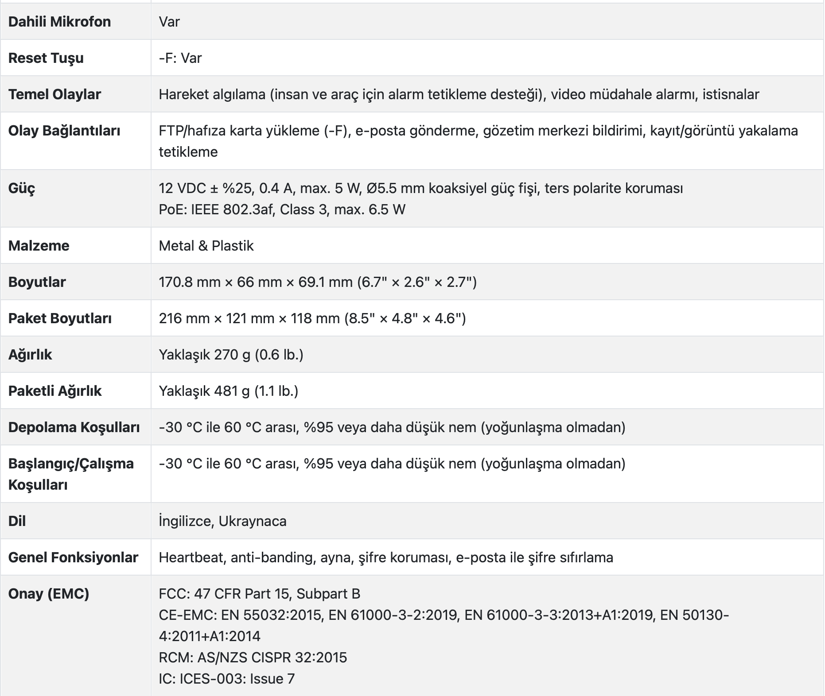This screenshot has width=825, height=696.
Task: Click the "Boyutlar" row header
Action: coord(37,282)
